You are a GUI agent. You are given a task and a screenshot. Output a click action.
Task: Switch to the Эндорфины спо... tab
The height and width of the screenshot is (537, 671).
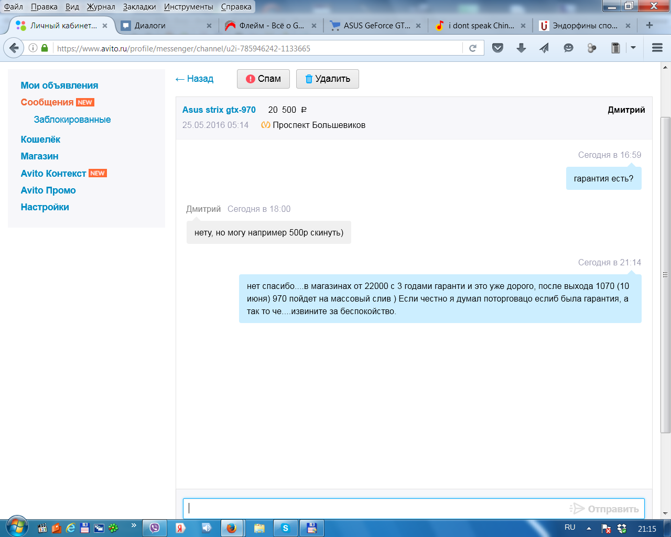[585, 26]
